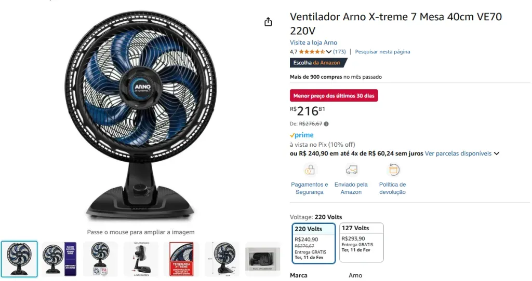Viewport: 532px width, 281px height.
Task: Select the fan dimensions thumbnail
Action: tap(222, 259)
